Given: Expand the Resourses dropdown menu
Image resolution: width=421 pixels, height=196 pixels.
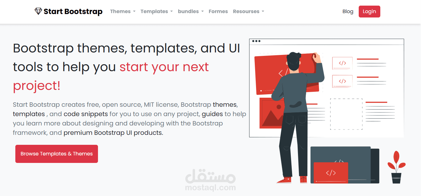Looking at the screenshot, I should click(249, 11).
